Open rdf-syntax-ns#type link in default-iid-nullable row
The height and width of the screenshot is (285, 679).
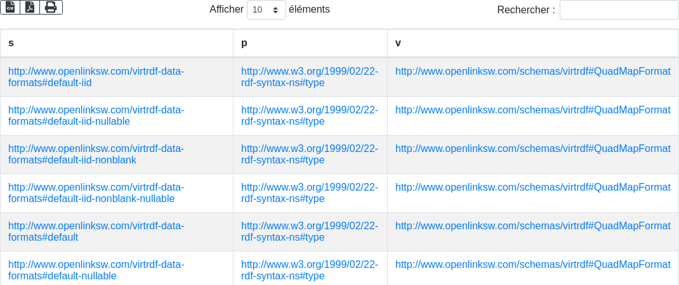pos(309,115)
